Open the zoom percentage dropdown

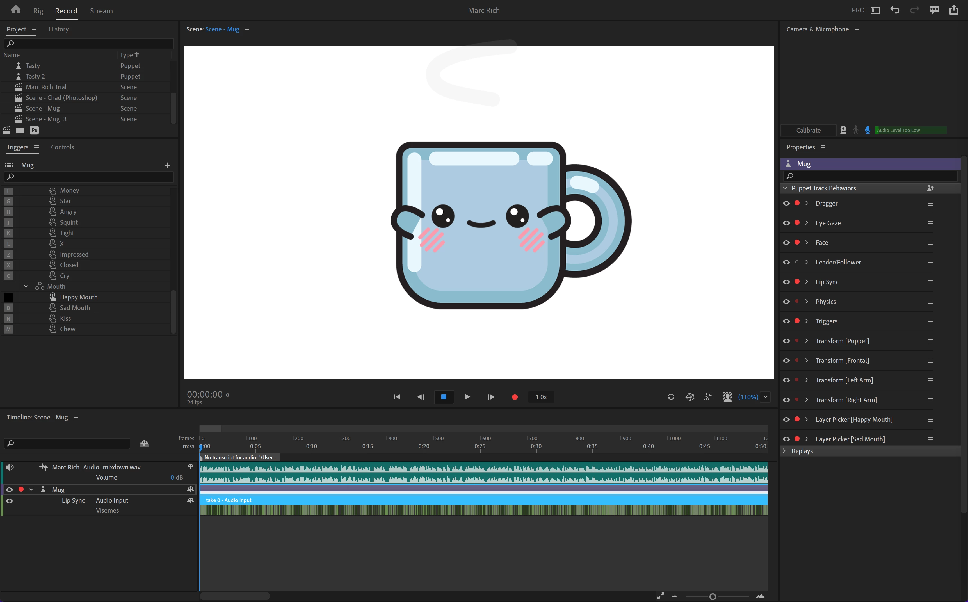pyautogui.click(x=765, y=397)
